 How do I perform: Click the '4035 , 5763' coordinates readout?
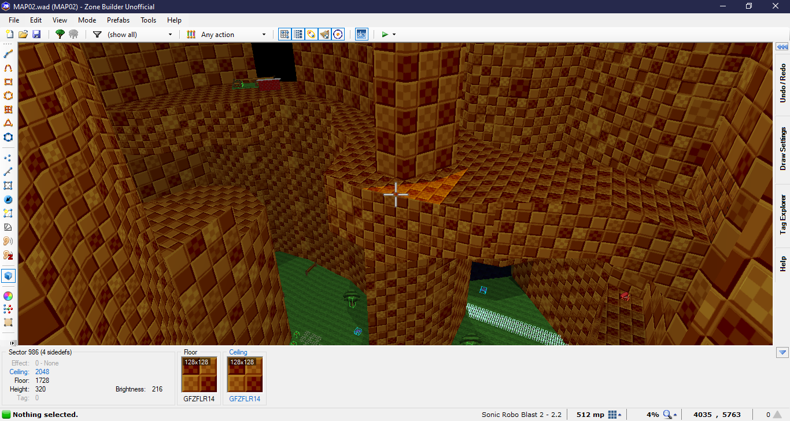pyautogui.click(x=717, y=415)
